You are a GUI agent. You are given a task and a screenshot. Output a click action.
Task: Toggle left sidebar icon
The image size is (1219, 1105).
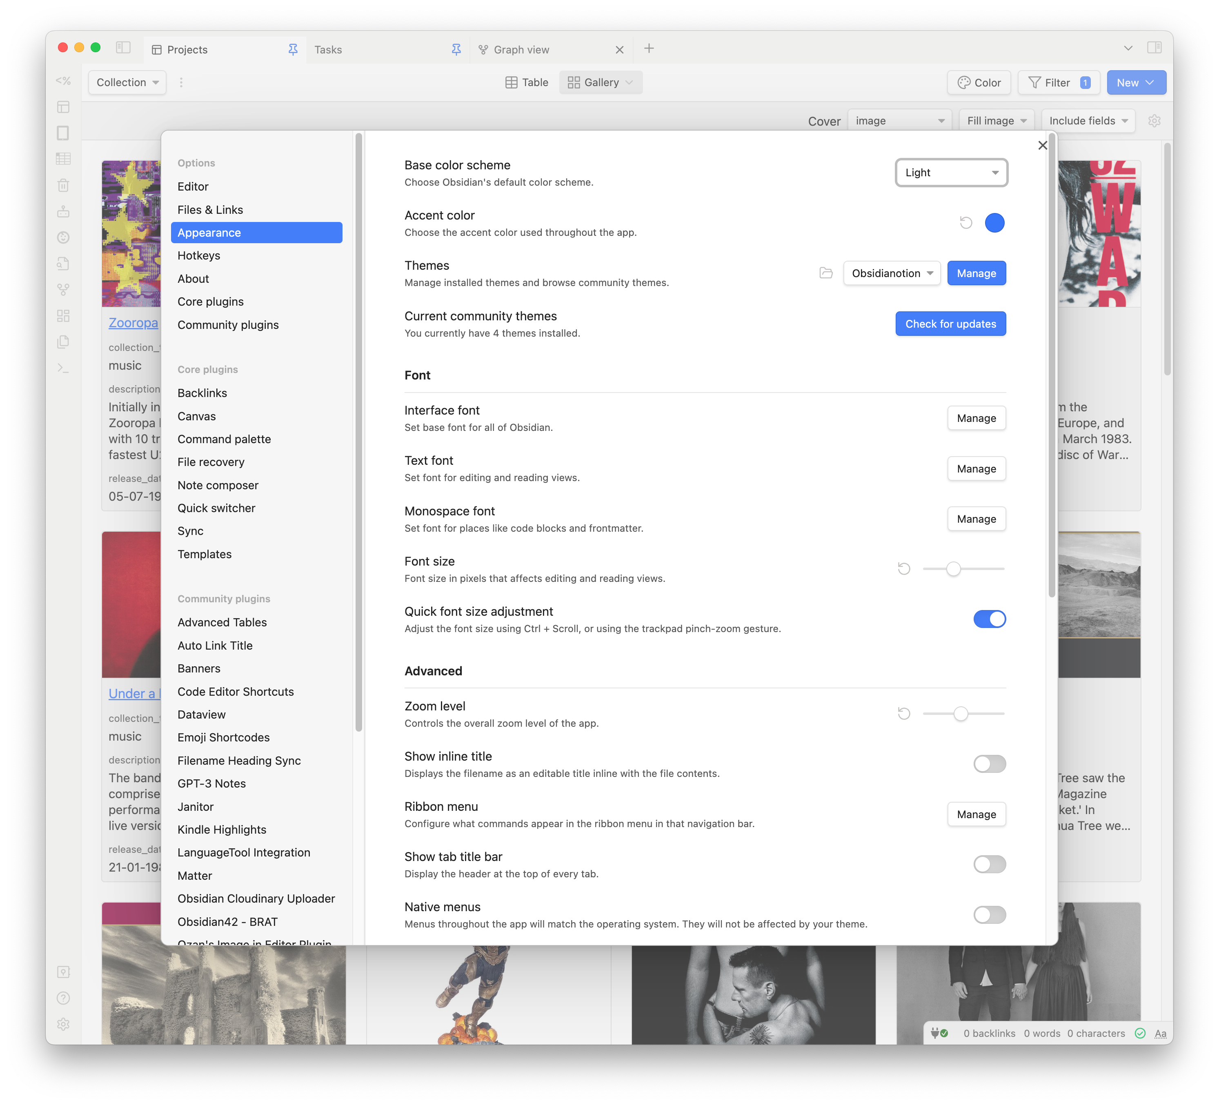click(x=123, y=48)
